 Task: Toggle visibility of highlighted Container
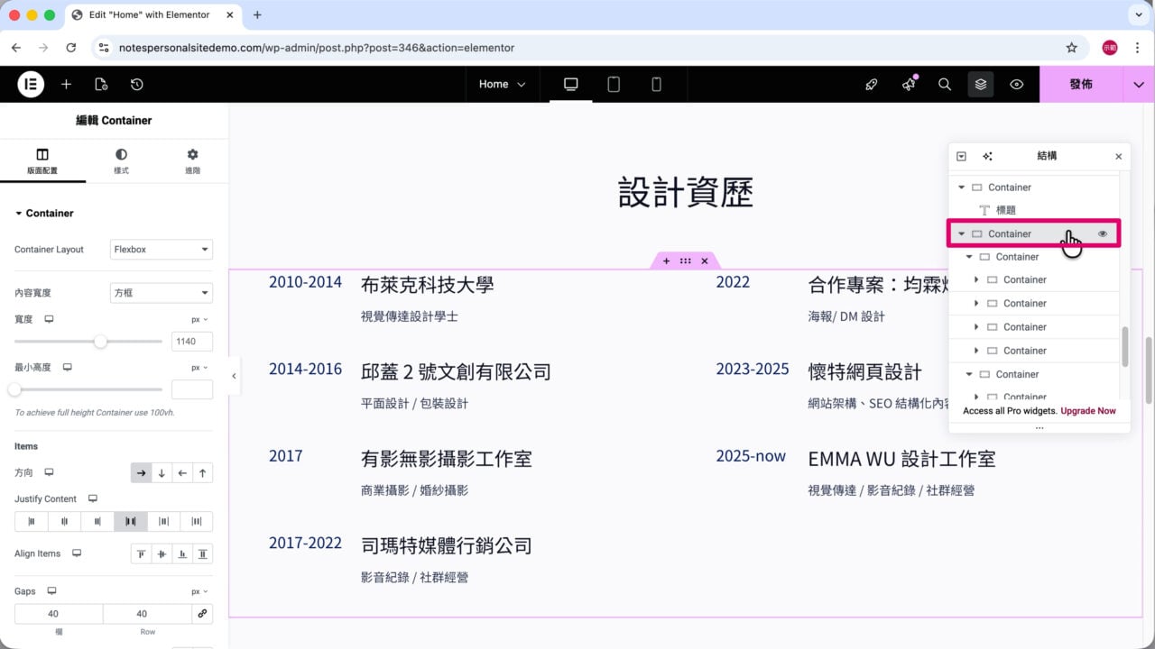(1103, 233)
